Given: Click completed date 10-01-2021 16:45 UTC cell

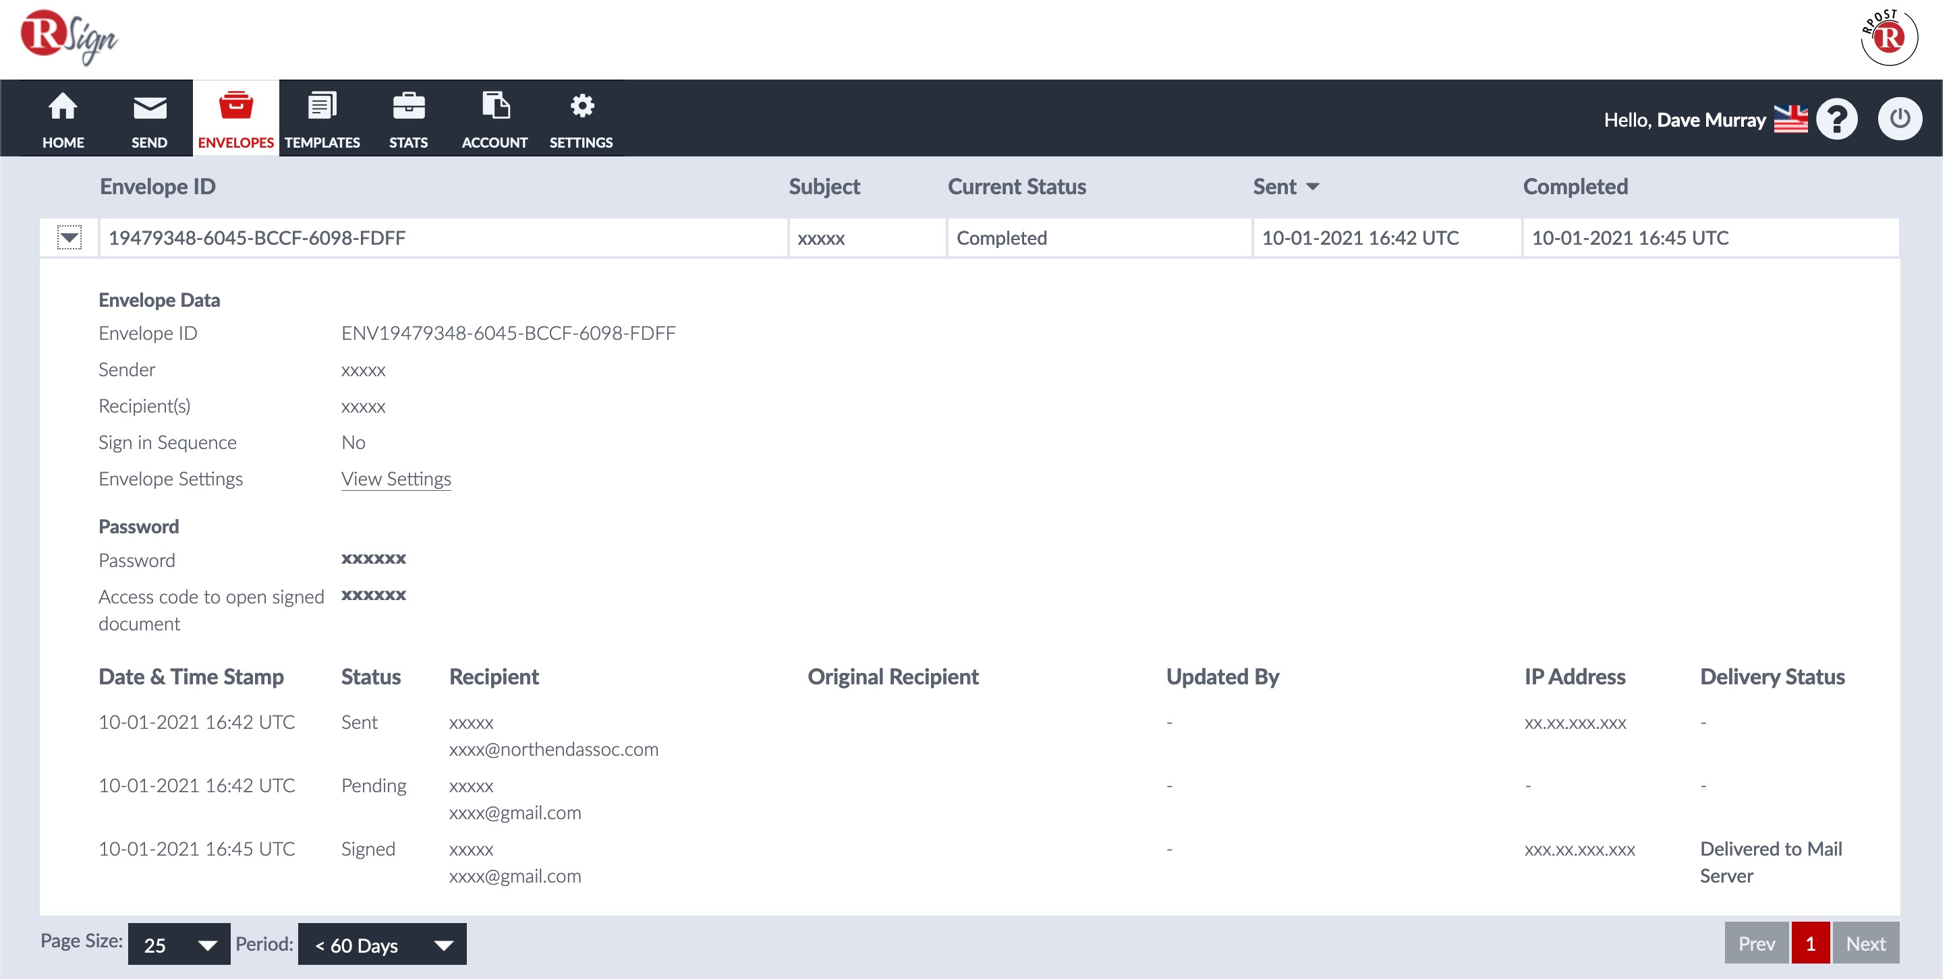Looking at the screenshot, I should coord(1710,238).
